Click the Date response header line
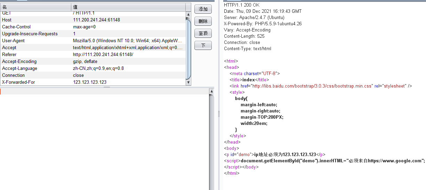Screen dimensions: 426x190 pyautogui.click(x=263, y=11)
